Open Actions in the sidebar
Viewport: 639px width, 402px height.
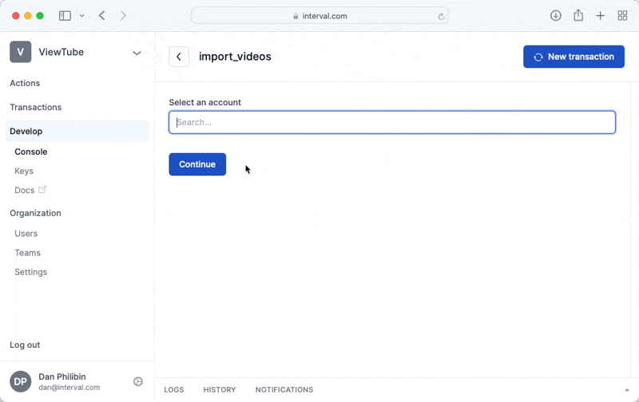tap(25, 83)
